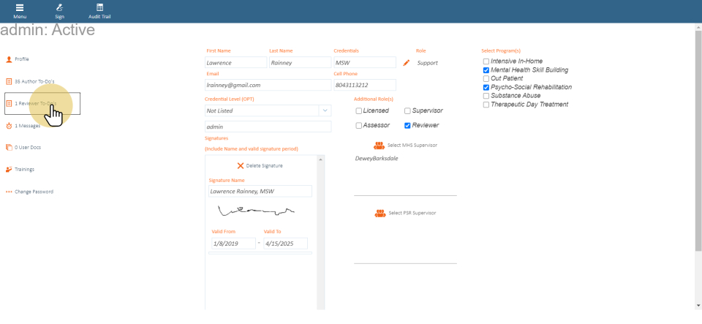
Task: Click the Change Password link
Action: (34, 192)
